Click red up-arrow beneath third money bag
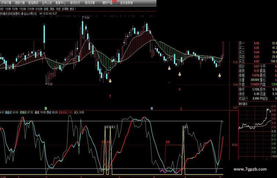The height and width of the screenshot is (178, 277). pyautogui.click(x=180, y=90)
